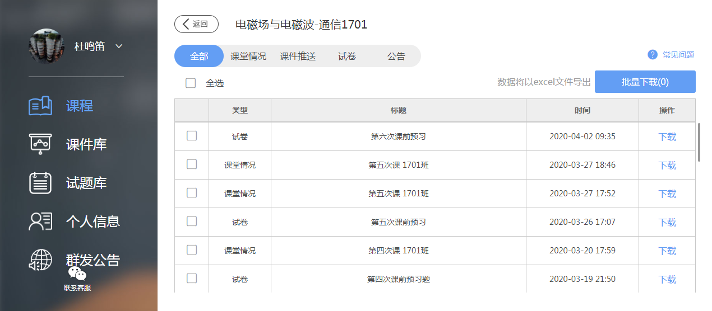Expand the 杜鸣笛 user dropdown arrow
Image resolution: width=712 pixels, height=311 pixels.
pyautogui.click(x=119, y=46)
